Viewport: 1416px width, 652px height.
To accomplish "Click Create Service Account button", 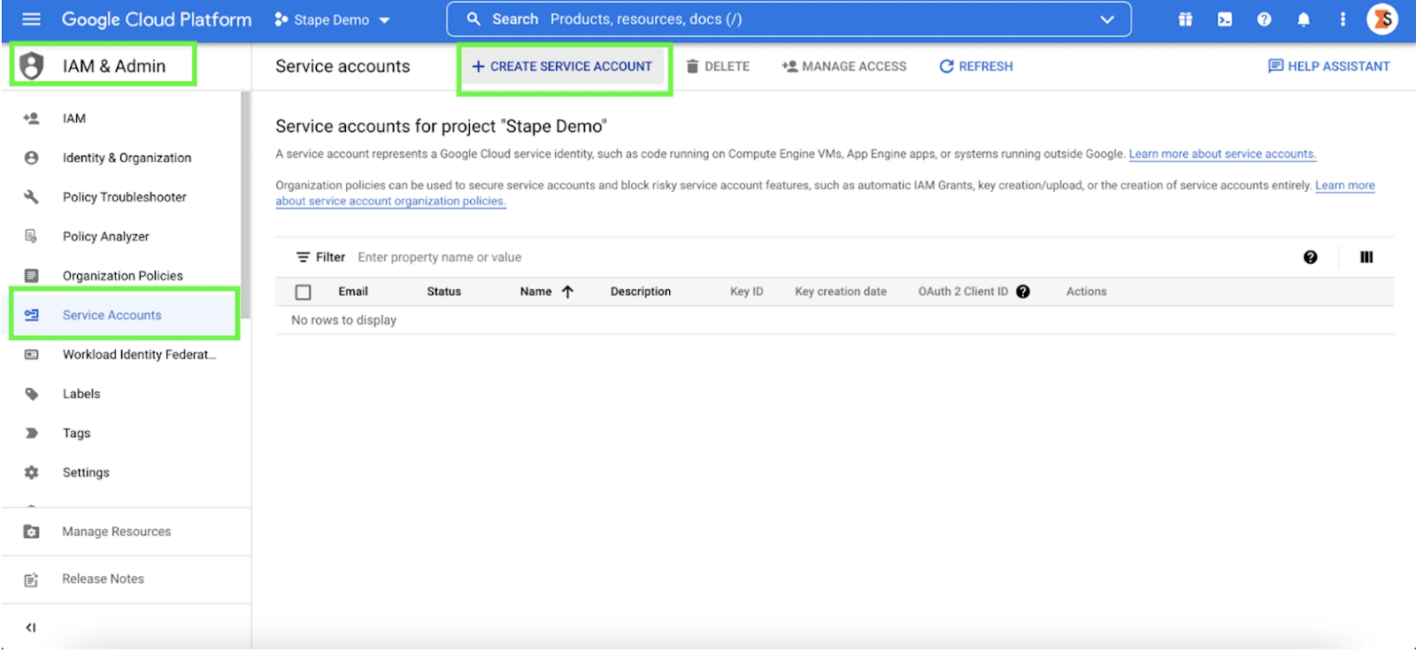I will coord(563,66).
